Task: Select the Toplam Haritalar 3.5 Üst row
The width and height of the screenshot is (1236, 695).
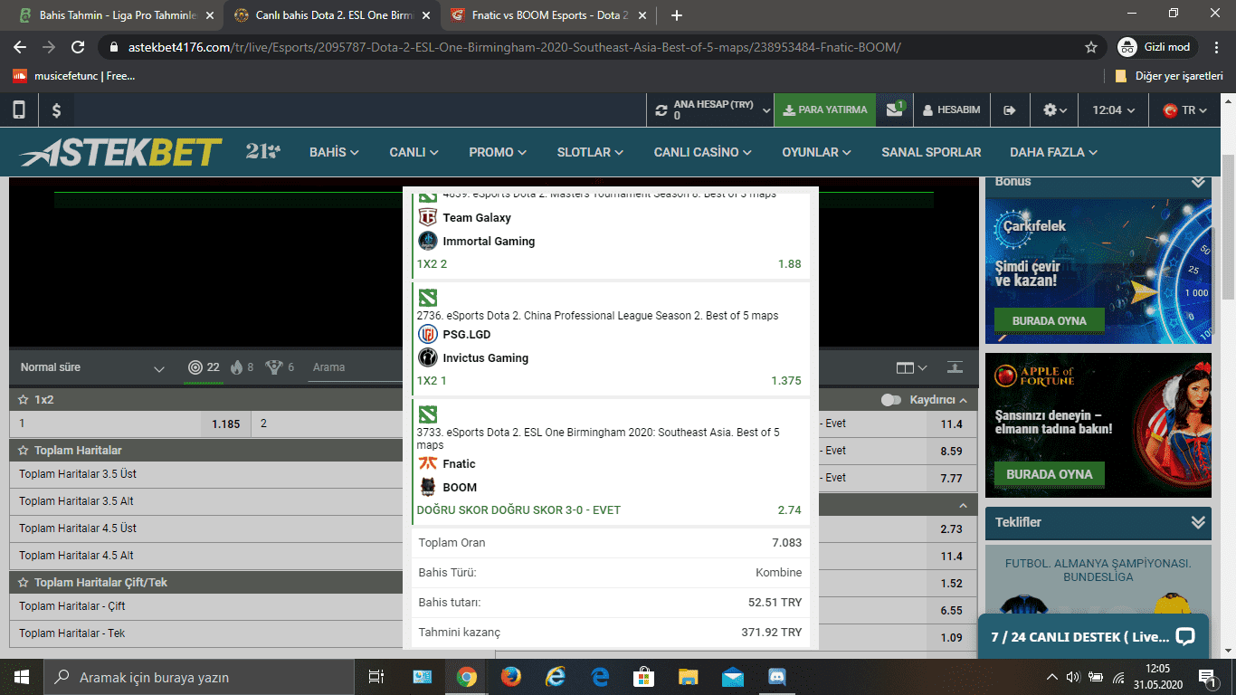Action: click(206, 474)
